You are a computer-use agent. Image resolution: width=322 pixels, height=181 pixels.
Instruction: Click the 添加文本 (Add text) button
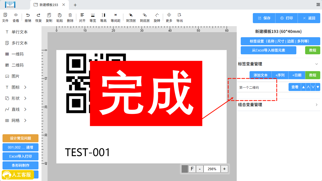[x=261, y=75]
